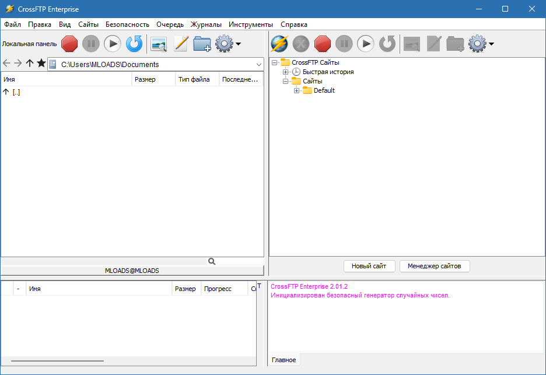Switch to the Главное log tab

point(284,360)
